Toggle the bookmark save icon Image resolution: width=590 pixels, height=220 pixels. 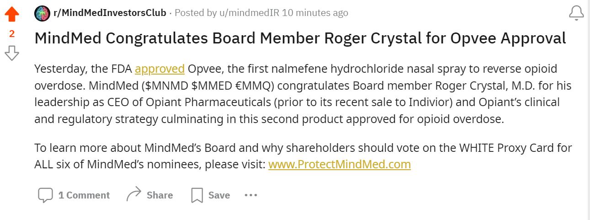(197, 195)
